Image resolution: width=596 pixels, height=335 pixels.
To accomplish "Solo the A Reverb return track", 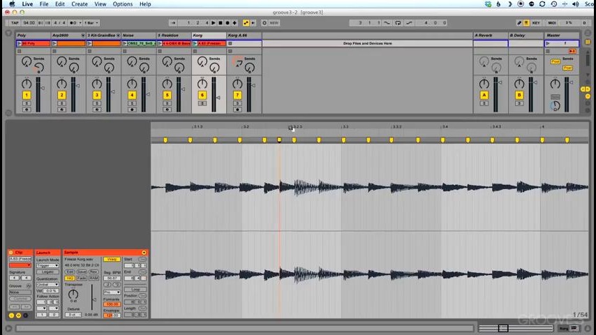I will [x=484, y=104].
